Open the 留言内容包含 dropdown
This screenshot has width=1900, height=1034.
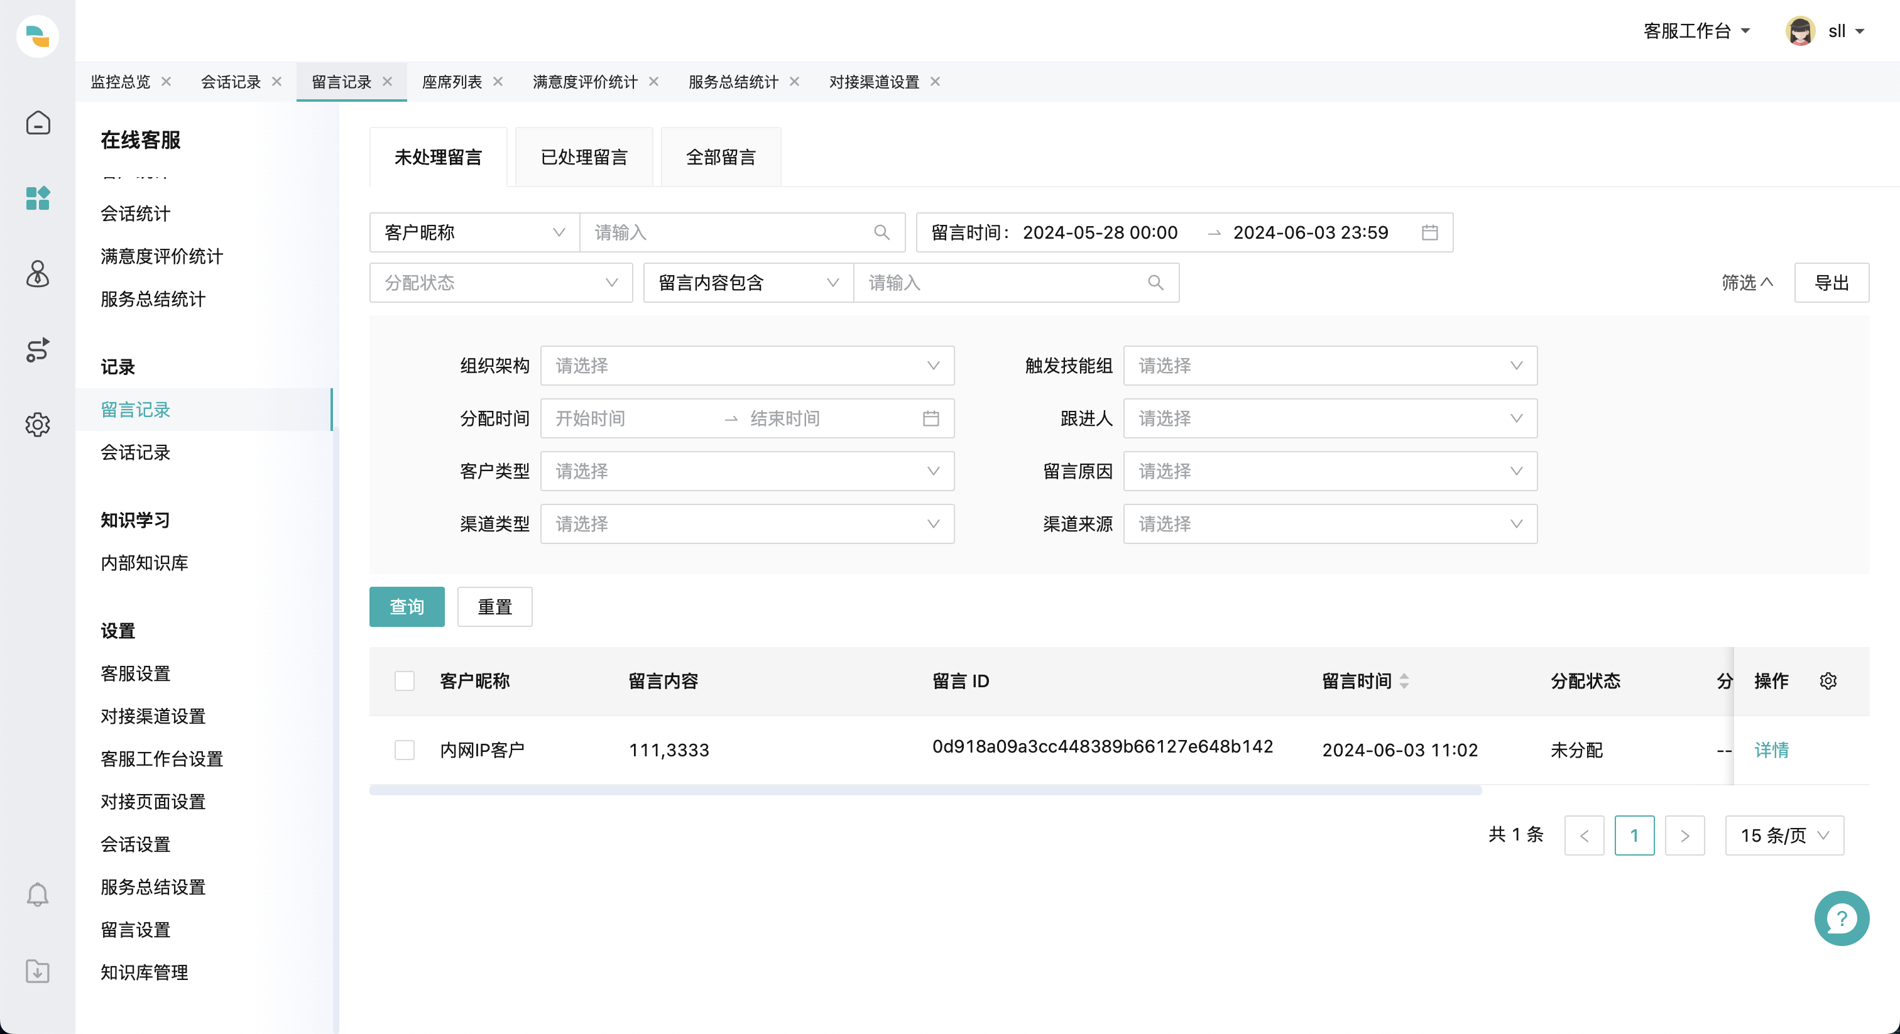(748, 283)
